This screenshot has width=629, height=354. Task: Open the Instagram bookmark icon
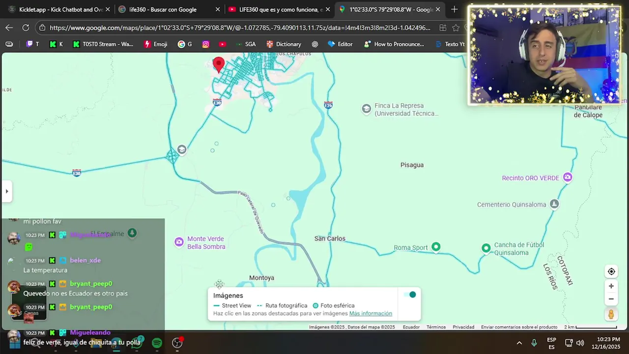click(x=206, y=44)
